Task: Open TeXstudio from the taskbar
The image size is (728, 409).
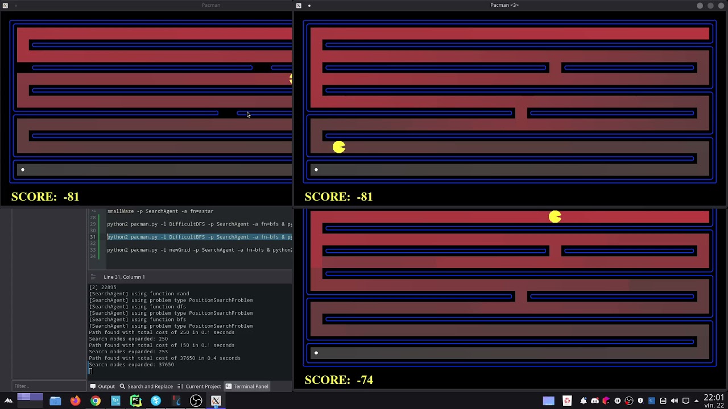Action: pos(115,400)
